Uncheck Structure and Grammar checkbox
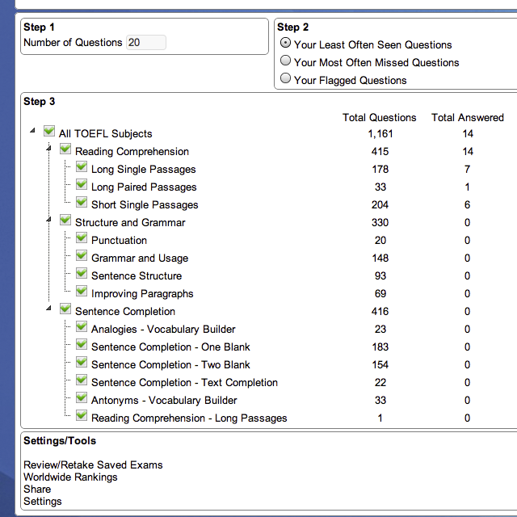517x517 pixels. tap(65, 220)
